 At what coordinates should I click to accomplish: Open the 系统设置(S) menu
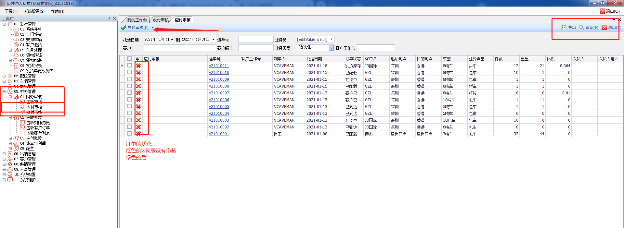click(x=34, y=11)
